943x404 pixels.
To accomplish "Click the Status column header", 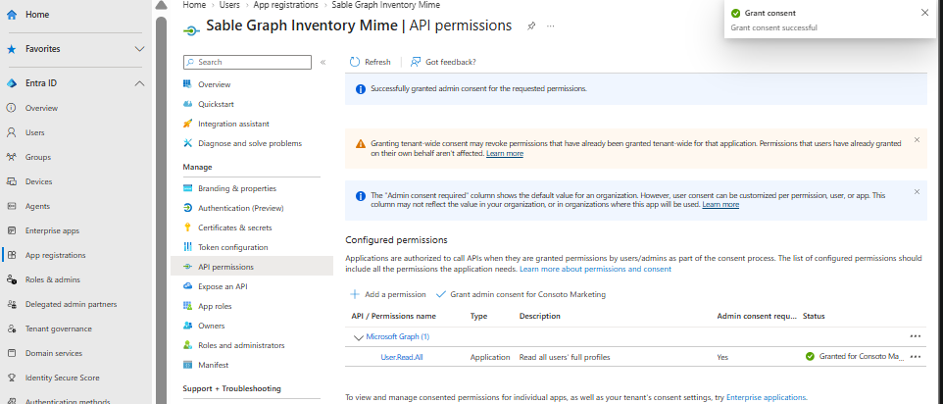I will pos(814,316).
